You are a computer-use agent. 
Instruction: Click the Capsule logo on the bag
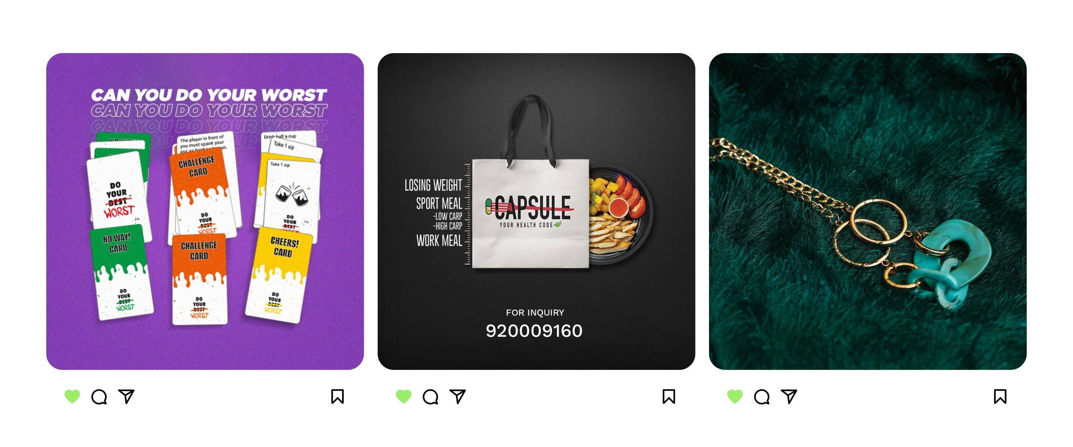530,211
